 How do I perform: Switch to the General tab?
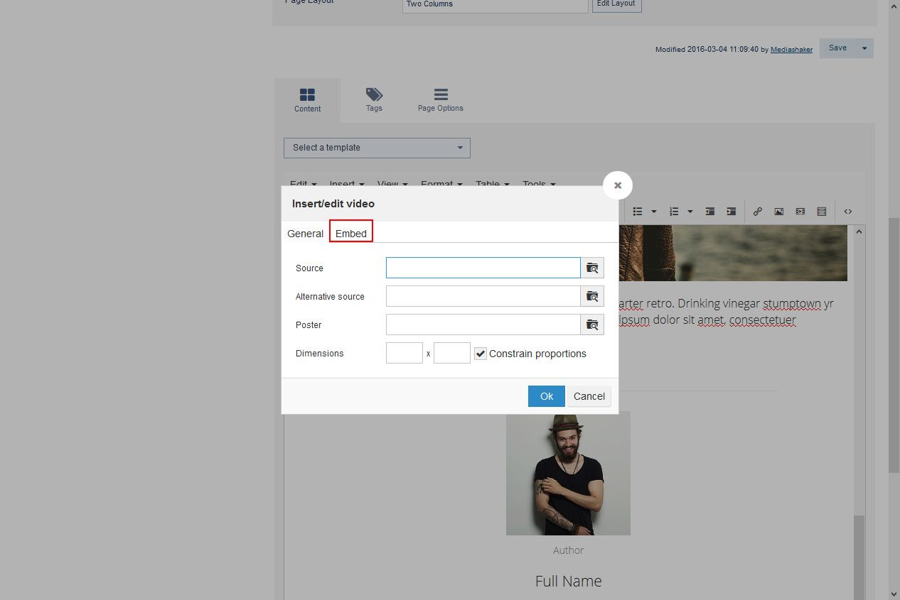click(306, 234)
